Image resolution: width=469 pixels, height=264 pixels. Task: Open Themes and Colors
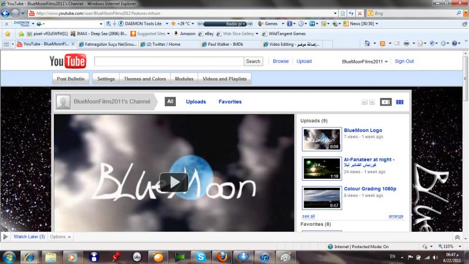click(x=145, y=79)
